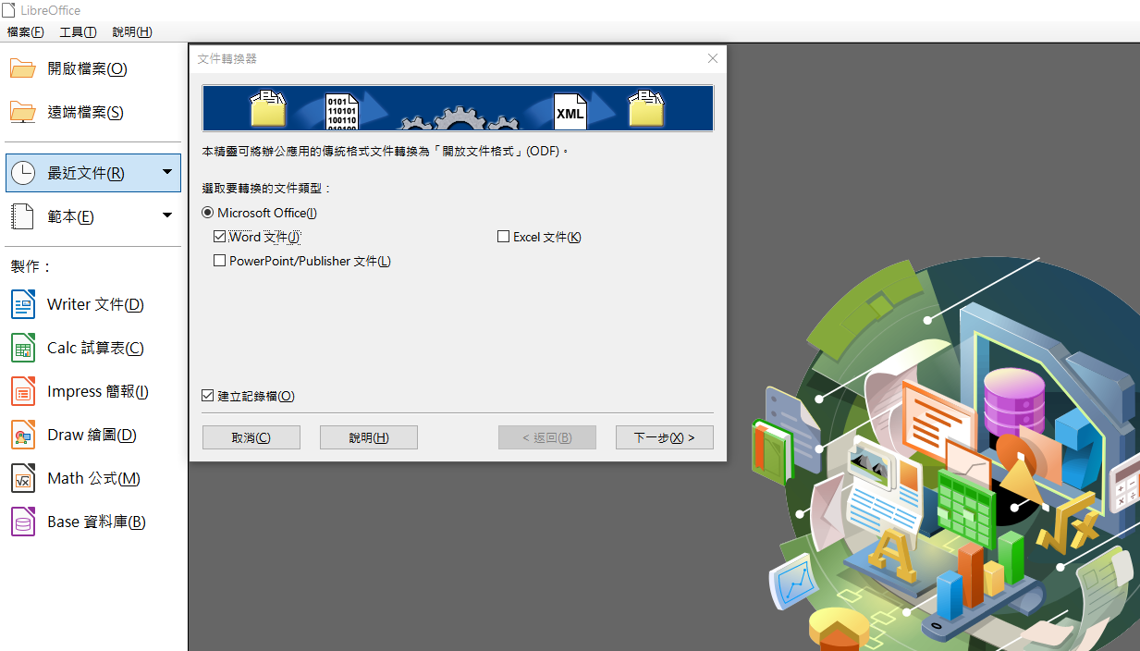Click the Draw drawing icon
Image resolution: width=1140 pixels, height=651 pixels.
coord(23,435)
